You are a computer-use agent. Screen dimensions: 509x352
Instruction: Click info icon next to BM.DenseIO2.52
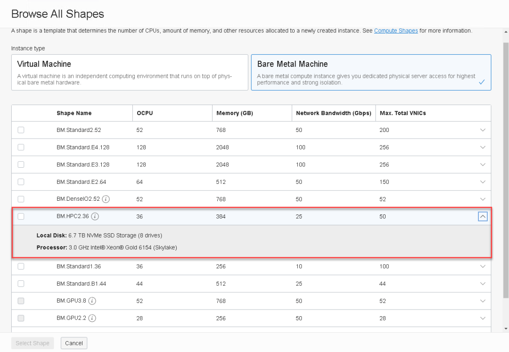(x=106, y=199)
